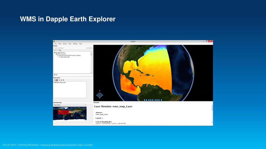Open the Help menu
Image resolution: width=266 pixels, height=149 pixels.
(81, 44)
